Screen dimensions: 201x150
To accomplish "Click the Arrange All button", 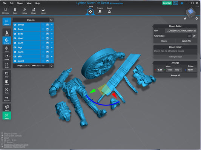I will (175, 76).
